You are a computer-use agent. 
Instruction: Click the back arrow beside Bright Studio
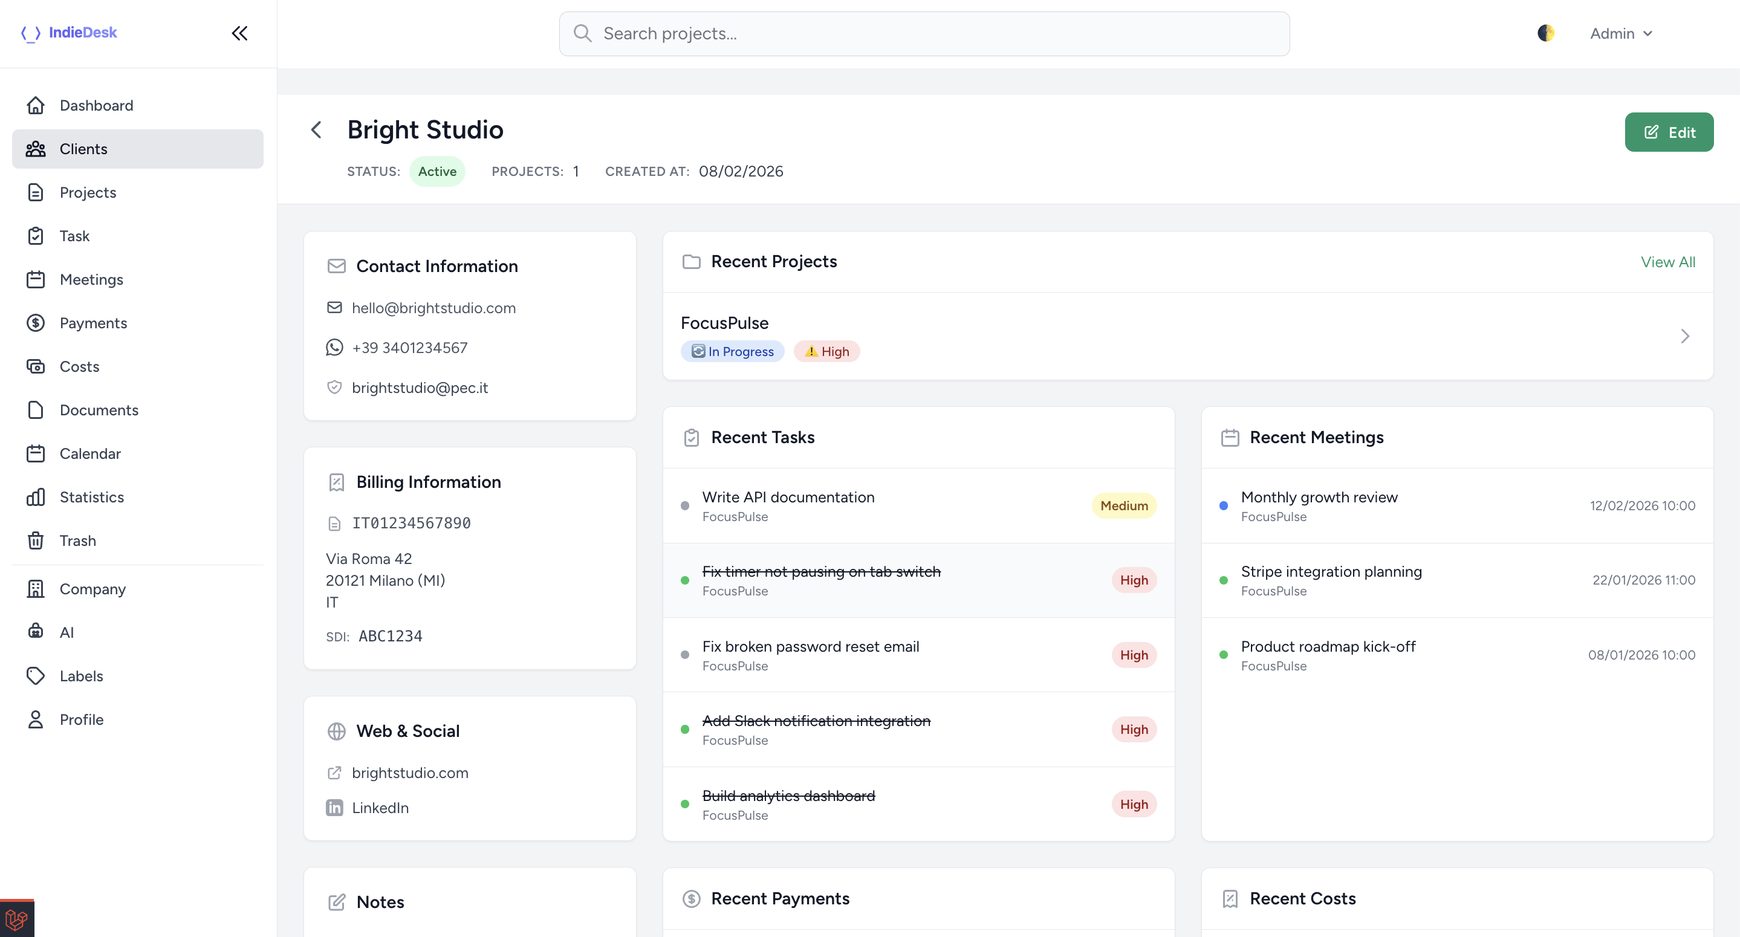click(x=316, y=130)
